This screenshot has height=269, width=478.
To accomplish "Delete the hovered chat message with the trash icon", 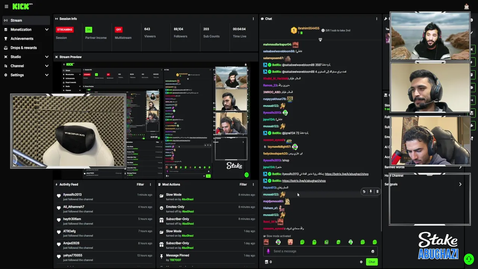I will pyautogui.click(x=377, y=192).
